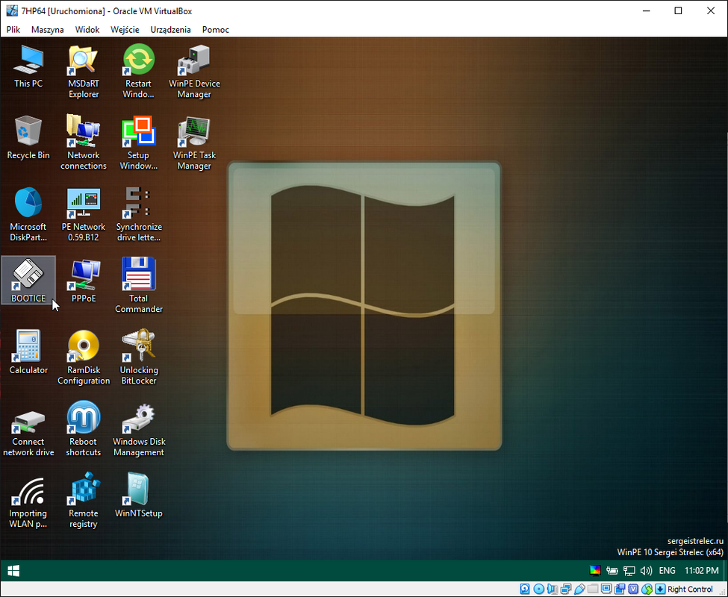Viewport: 728px width, 597px height.
Task: Open WinPE Task Manager icon
Action: click(194, 143)
